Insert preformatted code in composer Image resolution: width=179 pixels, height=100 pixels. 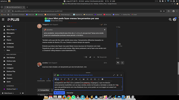80,79
